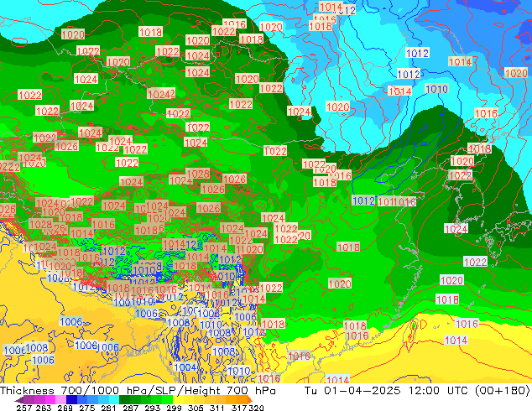532x411 pixels.
Task: Click the legend value '281'
Action: coord(108,408)
